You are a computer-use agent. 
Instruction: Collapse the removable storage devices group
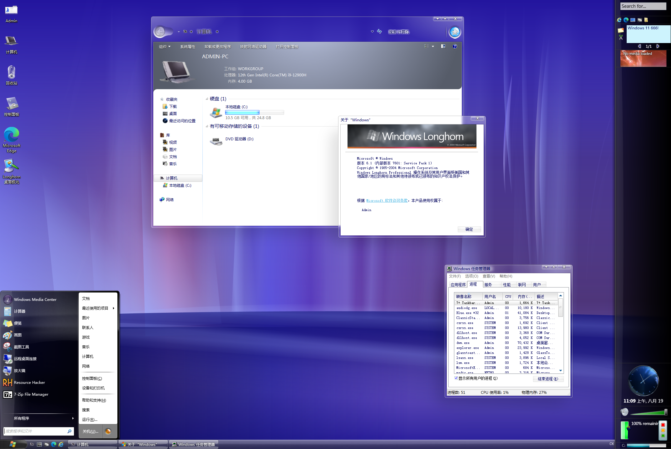coord(207,126)
